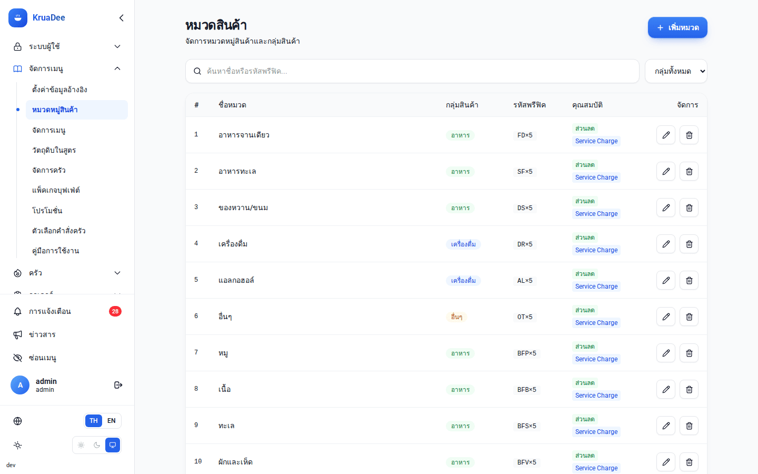This screenshot has width=758, height=474.
Task: Edit the เครื่องดื่ม category row
Action: (x=666, y=244)
